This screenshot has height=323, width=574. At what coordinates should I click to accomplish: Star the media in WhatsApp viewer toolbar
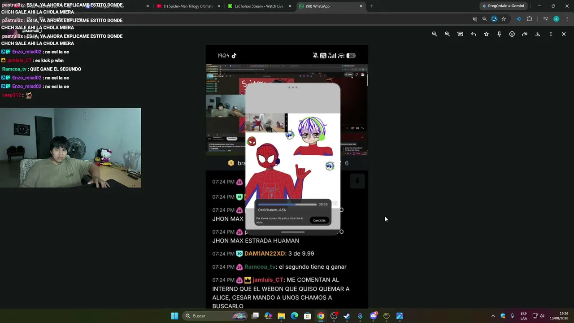point(486,34)
